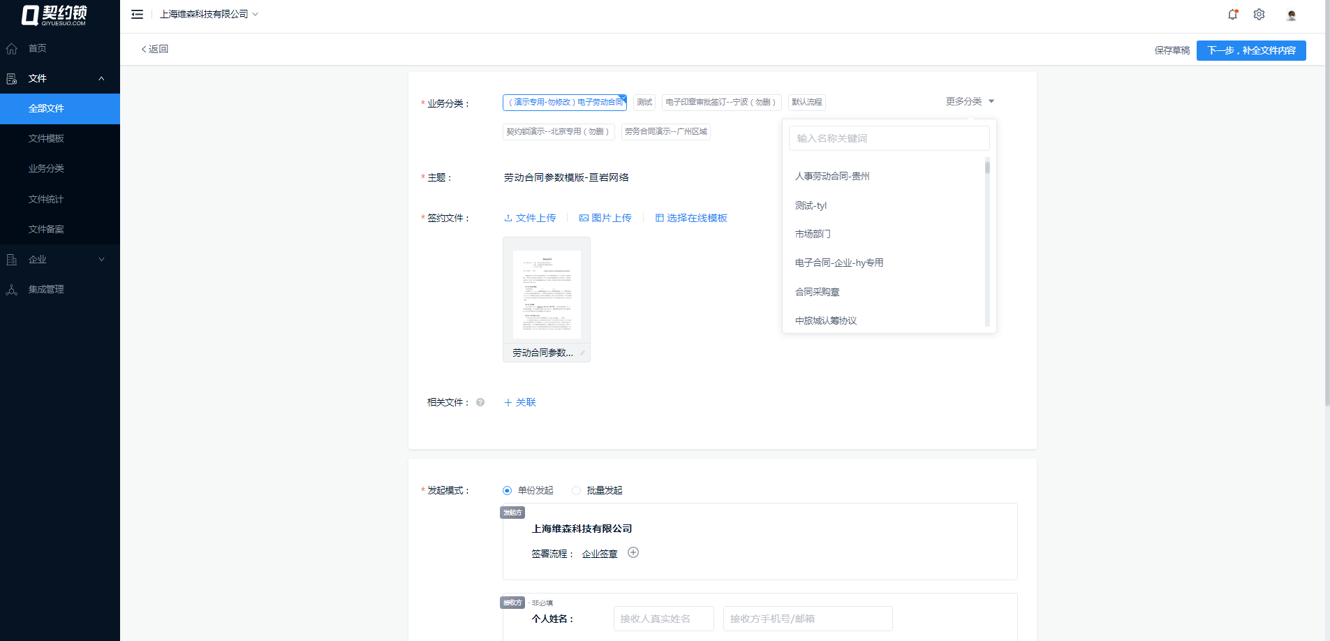Open the settings gear icon
The width and height of the screenshot is (1330, 641).
click(1259, 14)
